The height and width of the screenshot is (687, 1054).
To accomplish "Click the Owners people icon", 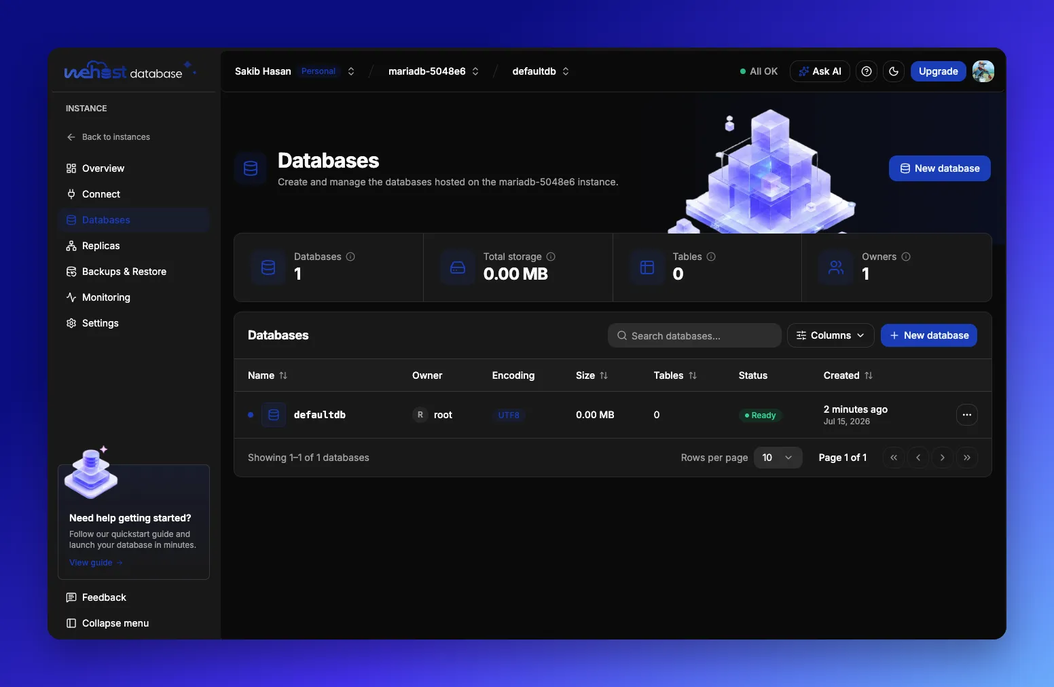I will point(836,267).
